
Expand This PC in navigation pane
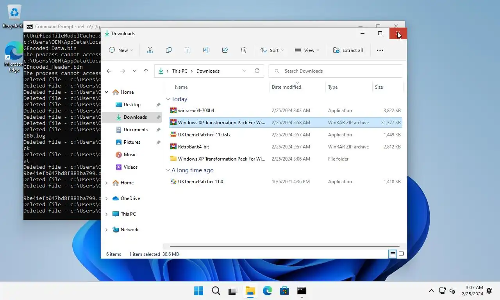click(107, 214)
